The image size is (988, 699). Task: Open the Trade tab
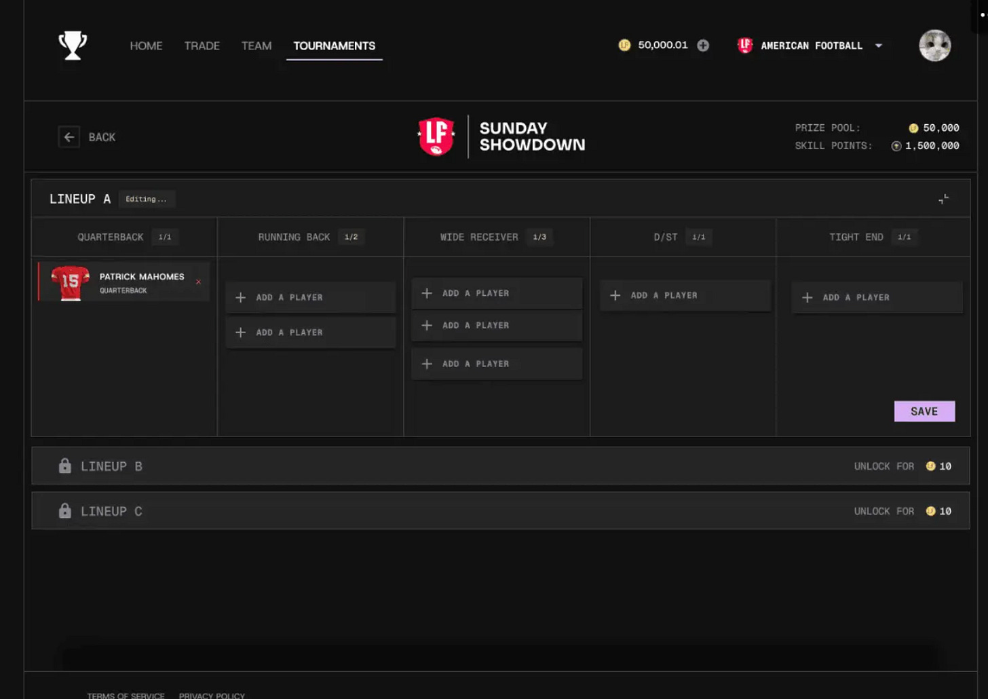pyautogui.click(x=202, y=45)
